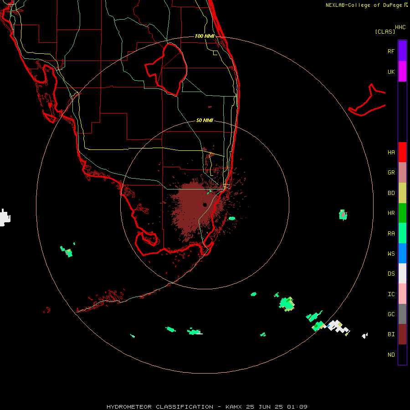Click the 'RF' legend label
410x410 pixels.
click(391, 51)
